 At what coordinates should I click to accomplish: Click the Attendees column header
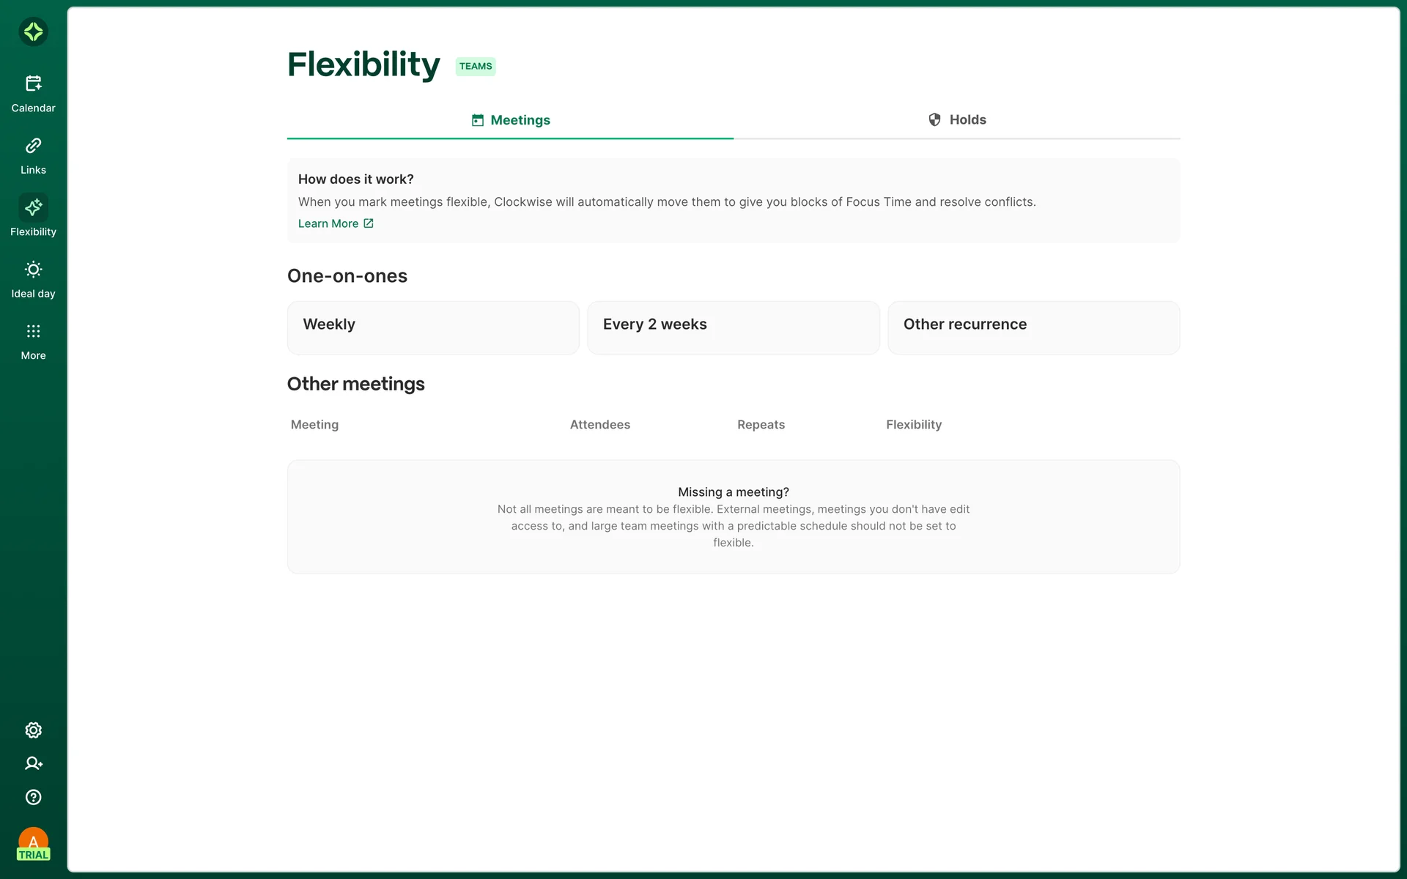(x=599, y=425)
